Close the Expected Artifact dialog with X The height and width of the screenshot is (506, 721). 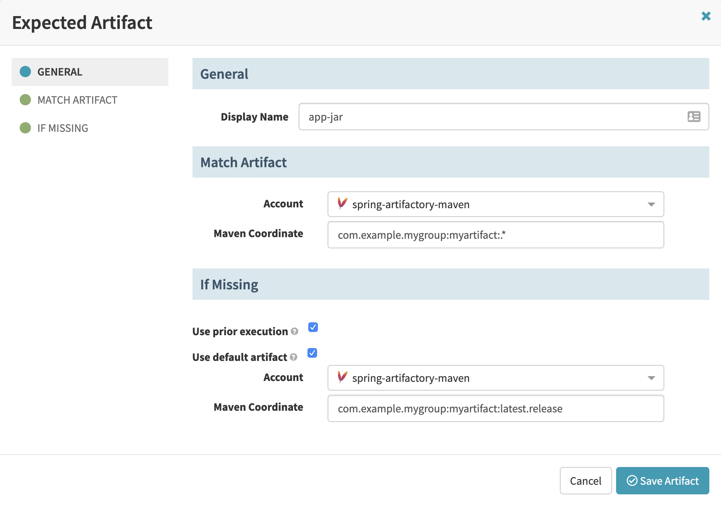point(706,16)
